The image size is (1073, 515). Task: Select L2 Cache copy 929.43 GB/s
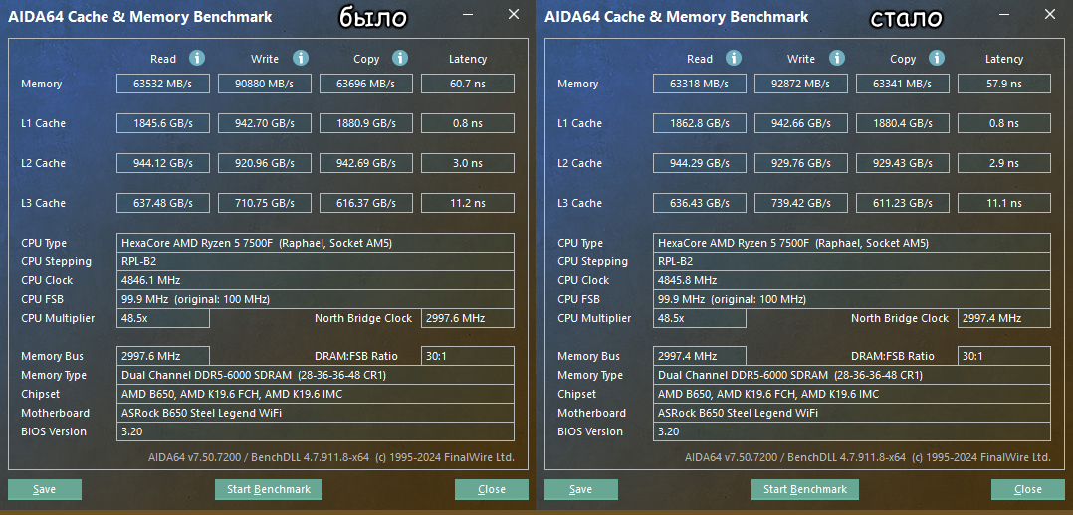[x=903, y=163]
